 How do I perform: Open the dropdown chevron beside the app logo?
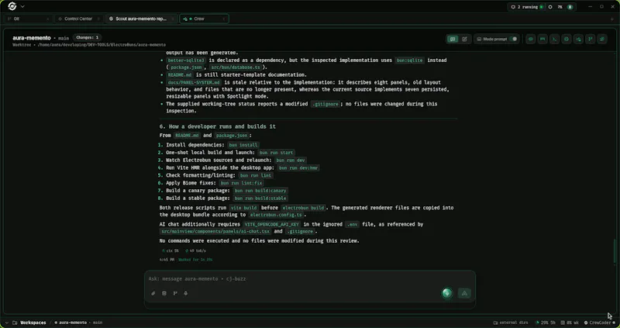point(22,6)
